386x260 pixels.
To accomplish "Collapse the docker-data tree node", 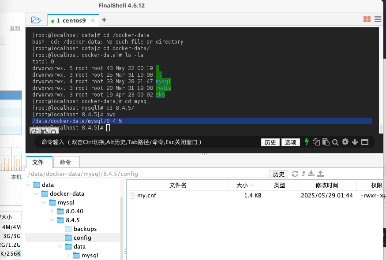I will [x=37, y=193].
